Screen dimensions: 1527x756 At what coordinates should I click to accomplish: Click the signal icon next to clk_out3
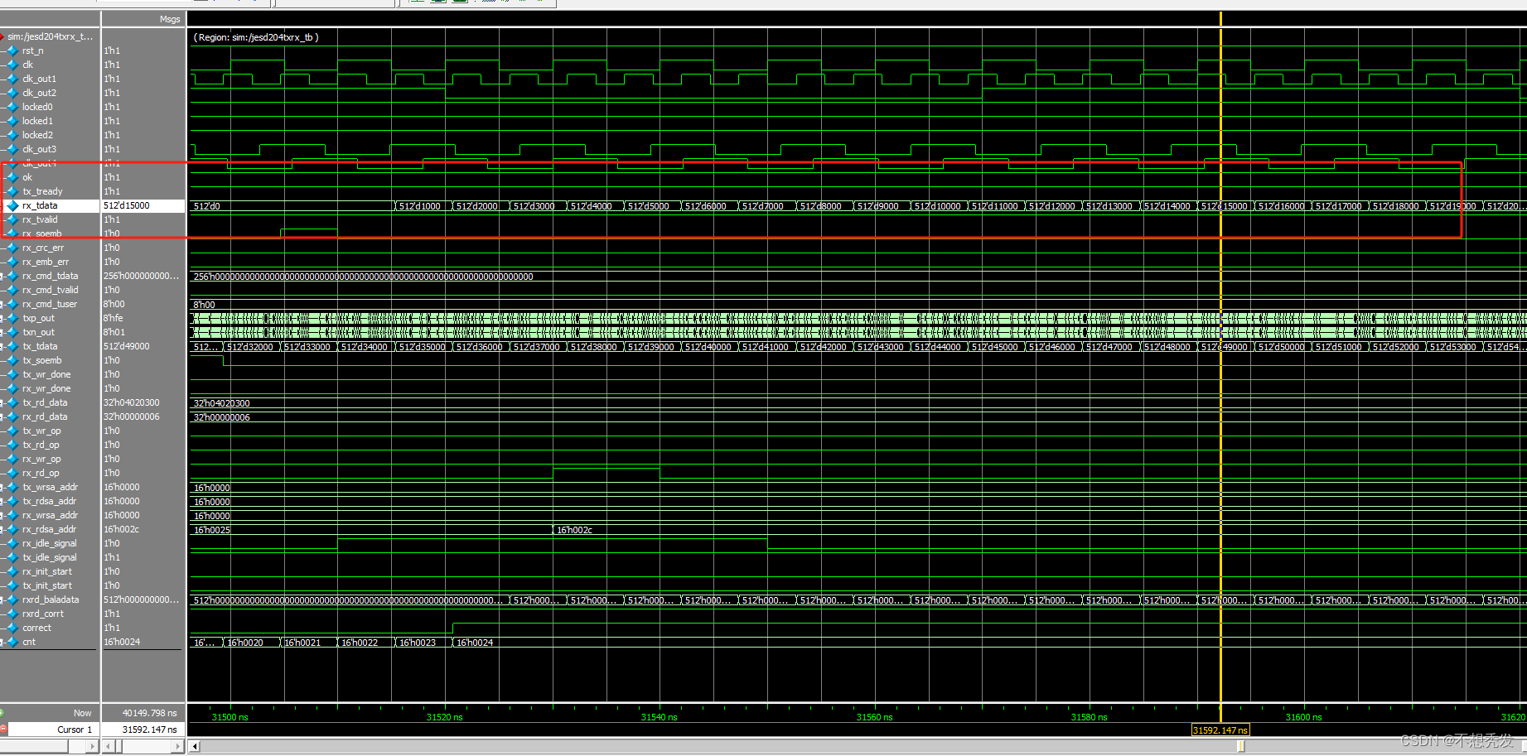[x=13, y=149]
